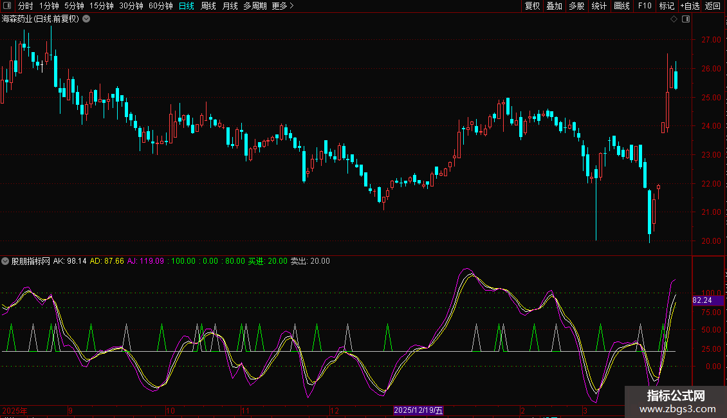Click the diamond icon above the chart
The image size is (727, 418).
click(674, 19)
